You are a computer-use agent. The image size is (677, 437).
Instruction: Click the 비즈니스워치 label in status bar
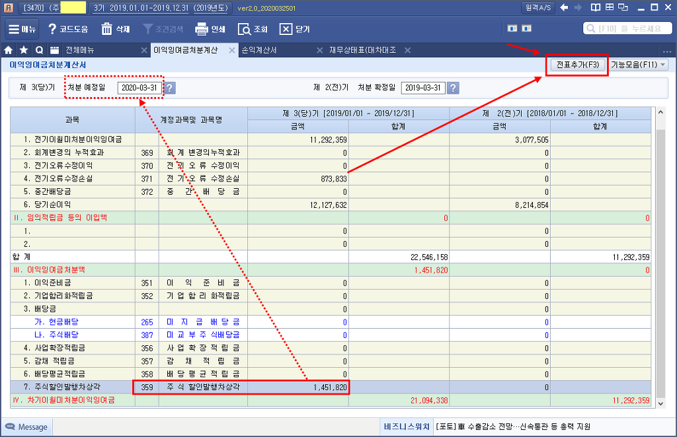(407, 426)
